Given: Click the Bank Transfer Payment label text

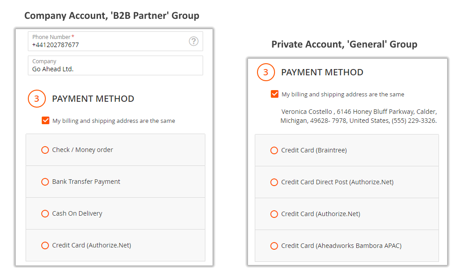Looking at the screenshot, I should [86, 182].
